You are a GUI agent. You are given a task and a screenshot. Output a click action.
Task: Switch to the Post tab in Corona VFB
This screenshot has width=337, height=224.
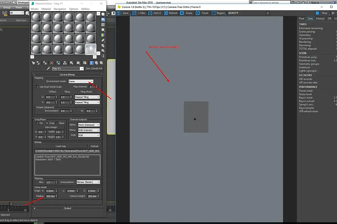[301, 19]
